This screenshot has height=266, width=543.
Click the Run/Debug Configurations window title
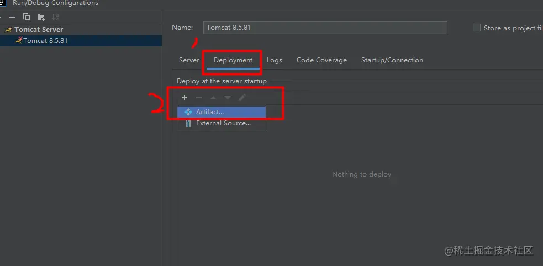tap(55, 3)
